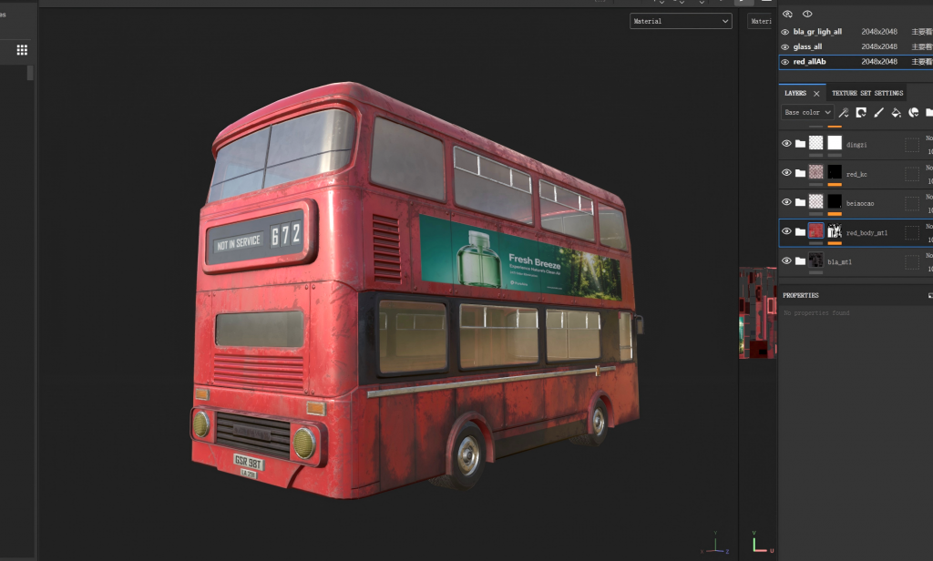Switch to Texture Set Settings tab

[867, 94]
